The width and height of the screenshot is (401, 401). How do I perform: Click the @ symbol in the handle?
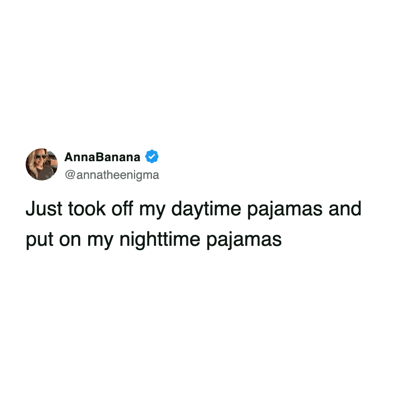click(x=70, y=175)
